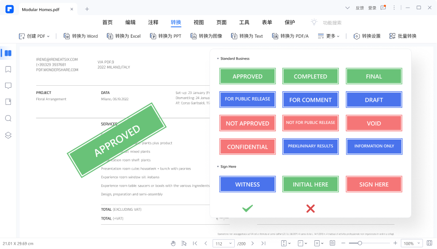
Task: Select the hand tool in status bar
Action: click(173, 243)
